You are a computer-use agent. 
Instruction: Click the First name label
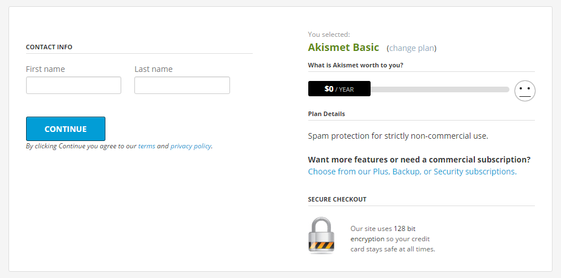pos(45,69)
